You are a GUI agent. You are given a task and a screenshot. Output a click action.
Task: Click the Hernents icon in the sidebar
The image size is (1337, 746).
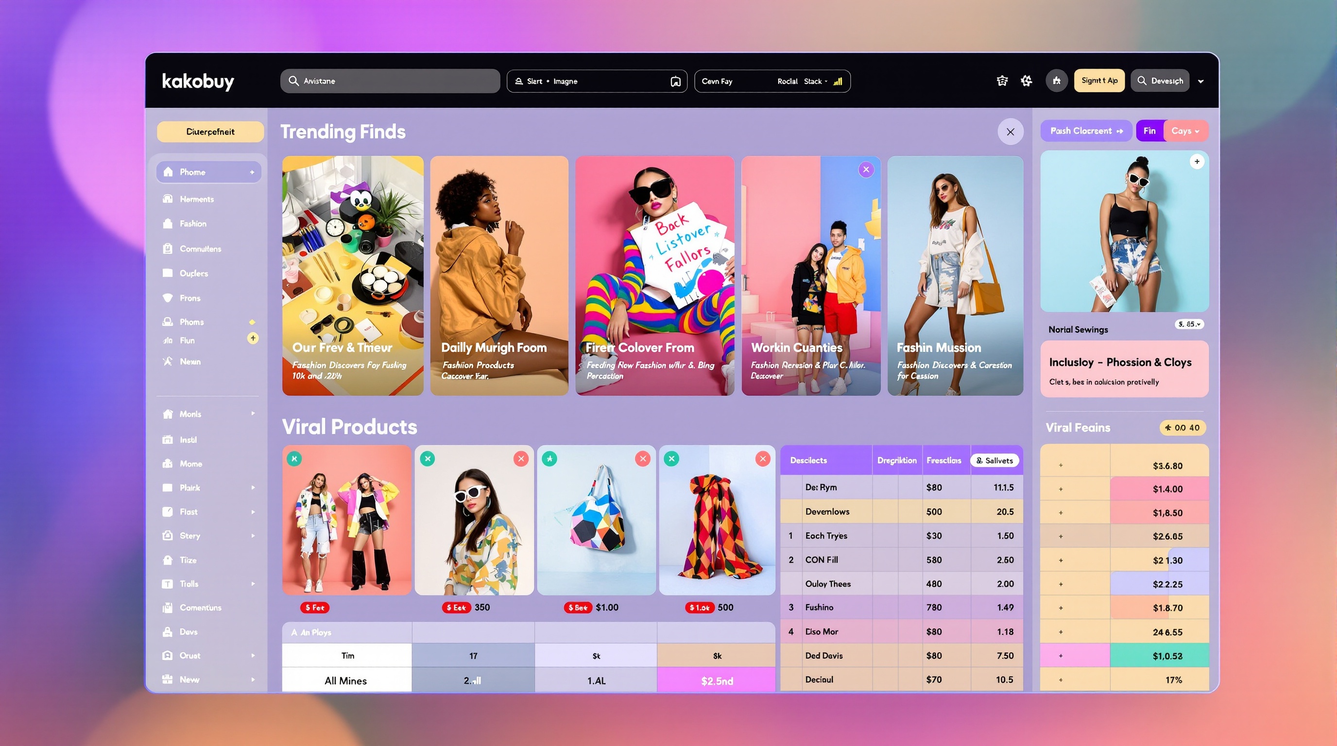tap(168, 199)
